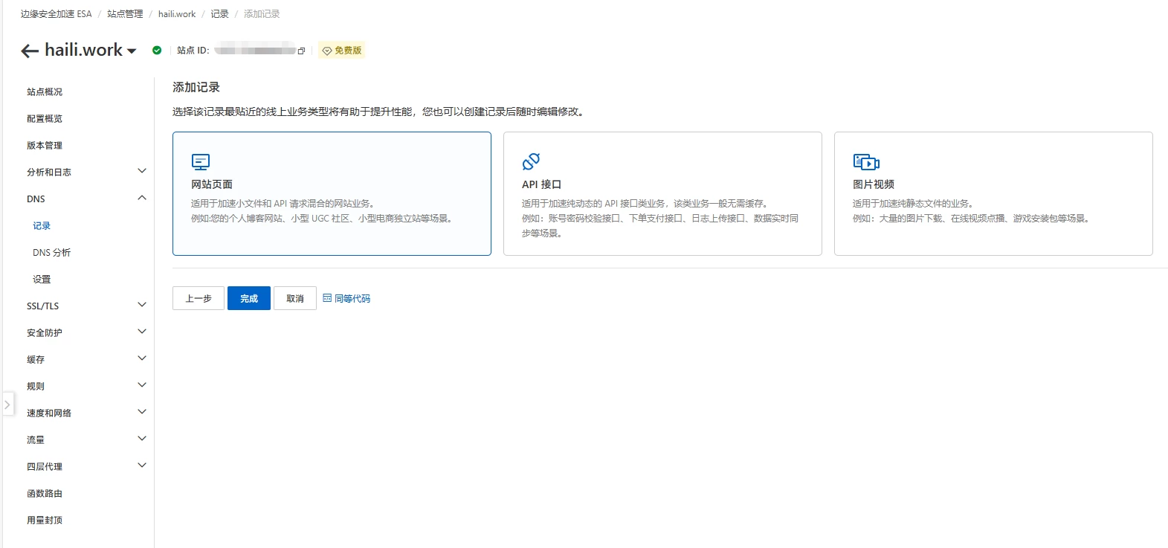Click the green site status checkmark icon
Screen dimensions: 1168x548
coord(157,51)
